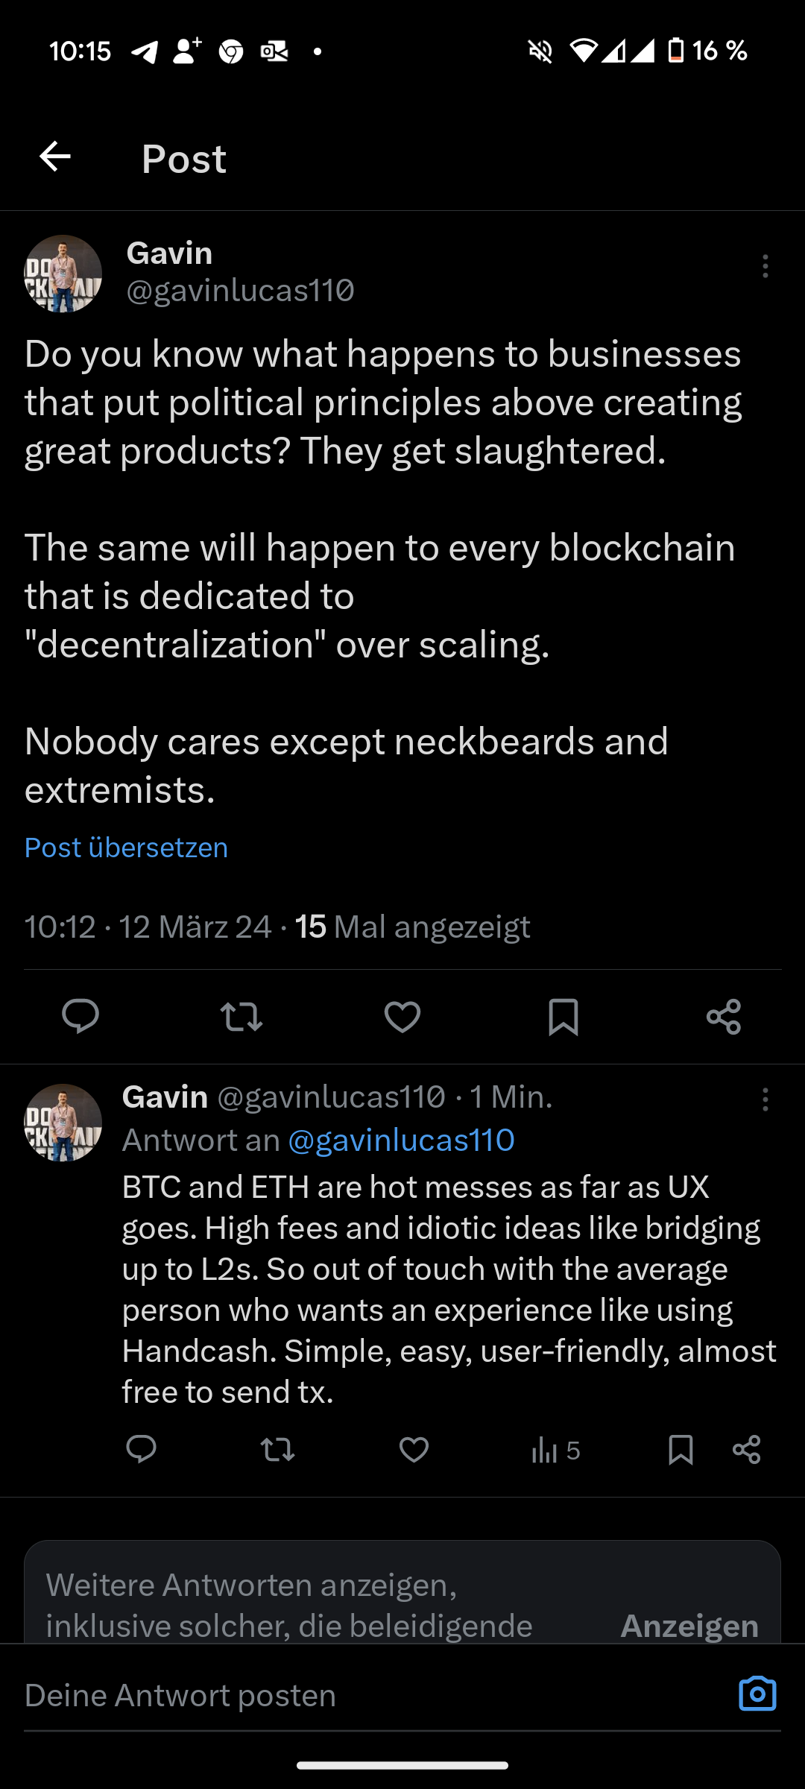This screenshot has width=805, height=1789.
Task: Comment on the BTC and ETH reply
Action: point(141,1450)
